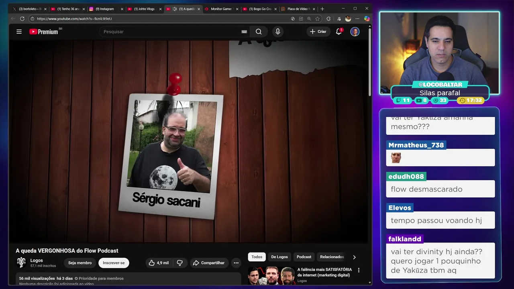Click the magnifier search button
This screenshot has width=514, height=289.
259,32
